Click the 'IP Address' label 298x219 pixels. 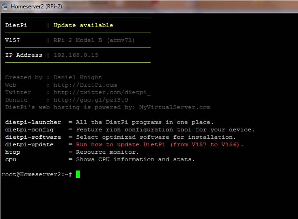click(x=24, y=55)
